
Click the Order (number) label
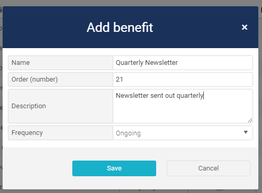tap(35, 80)
